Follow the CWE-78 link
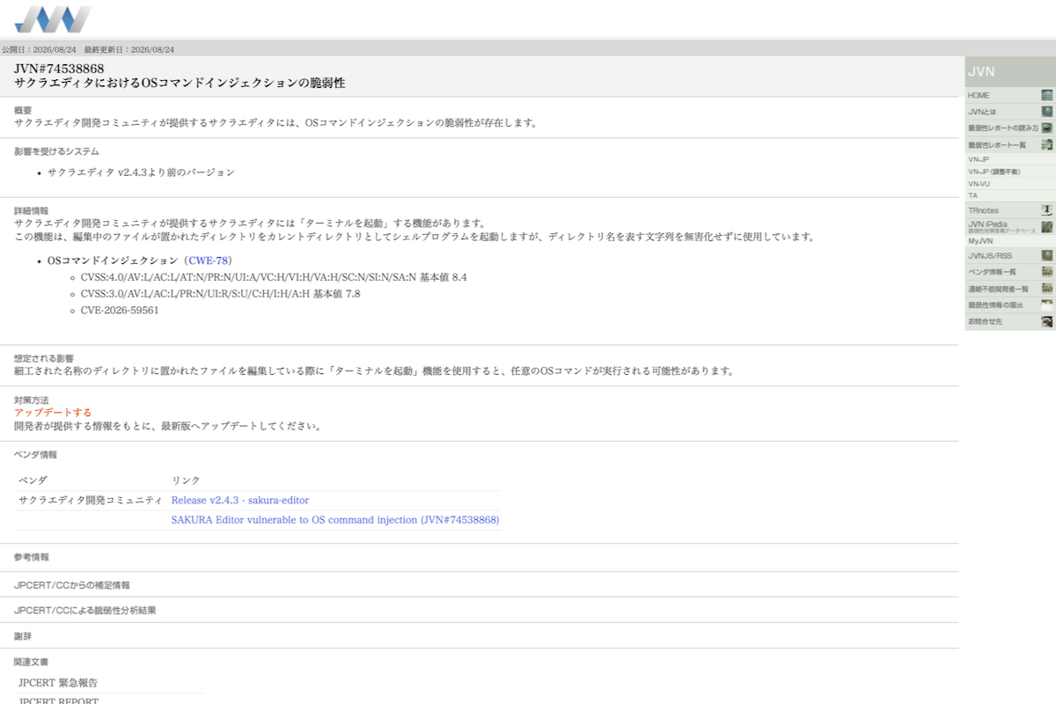 point(208,261)
